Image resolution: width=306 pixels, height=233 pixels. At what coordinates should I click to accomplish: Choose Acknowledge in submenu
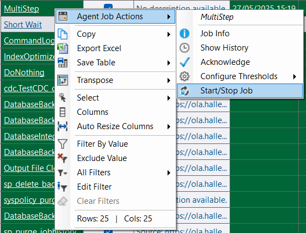pyautogui.click(x=240, y=62)
